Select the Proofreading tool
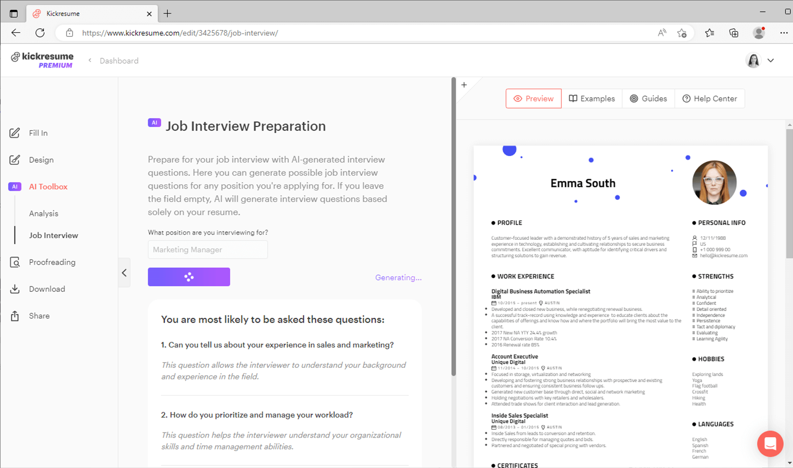 [x=52, y=262]
